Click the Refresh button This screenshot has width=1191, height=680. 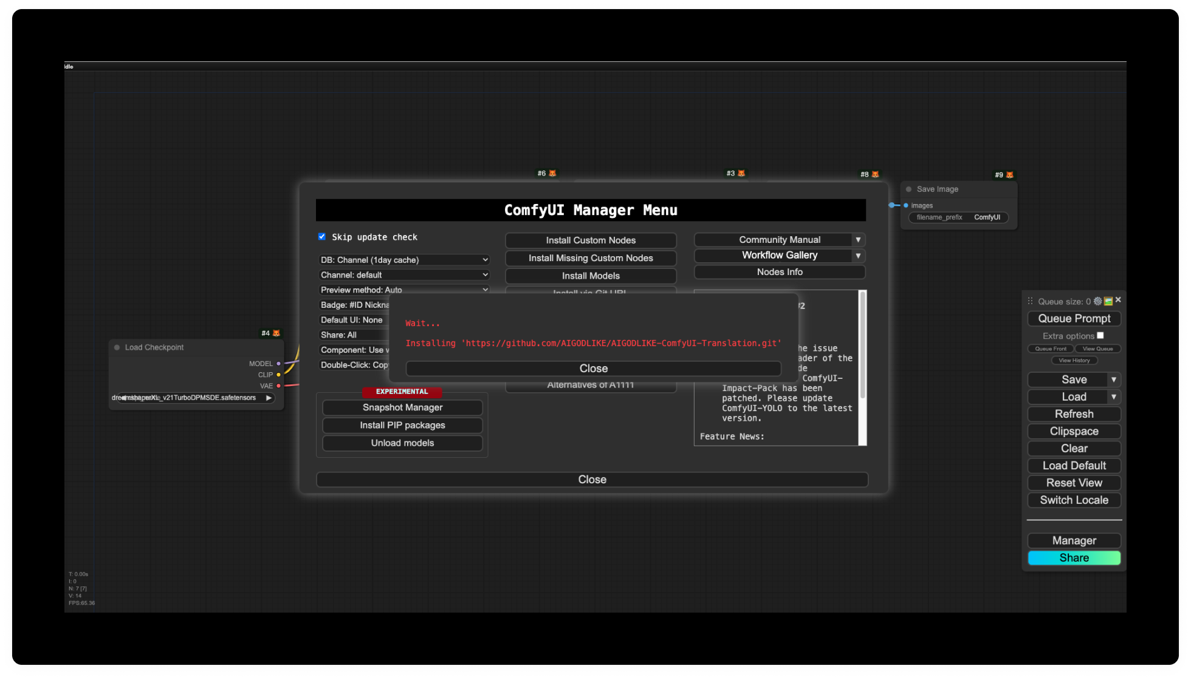[1074, 414]
